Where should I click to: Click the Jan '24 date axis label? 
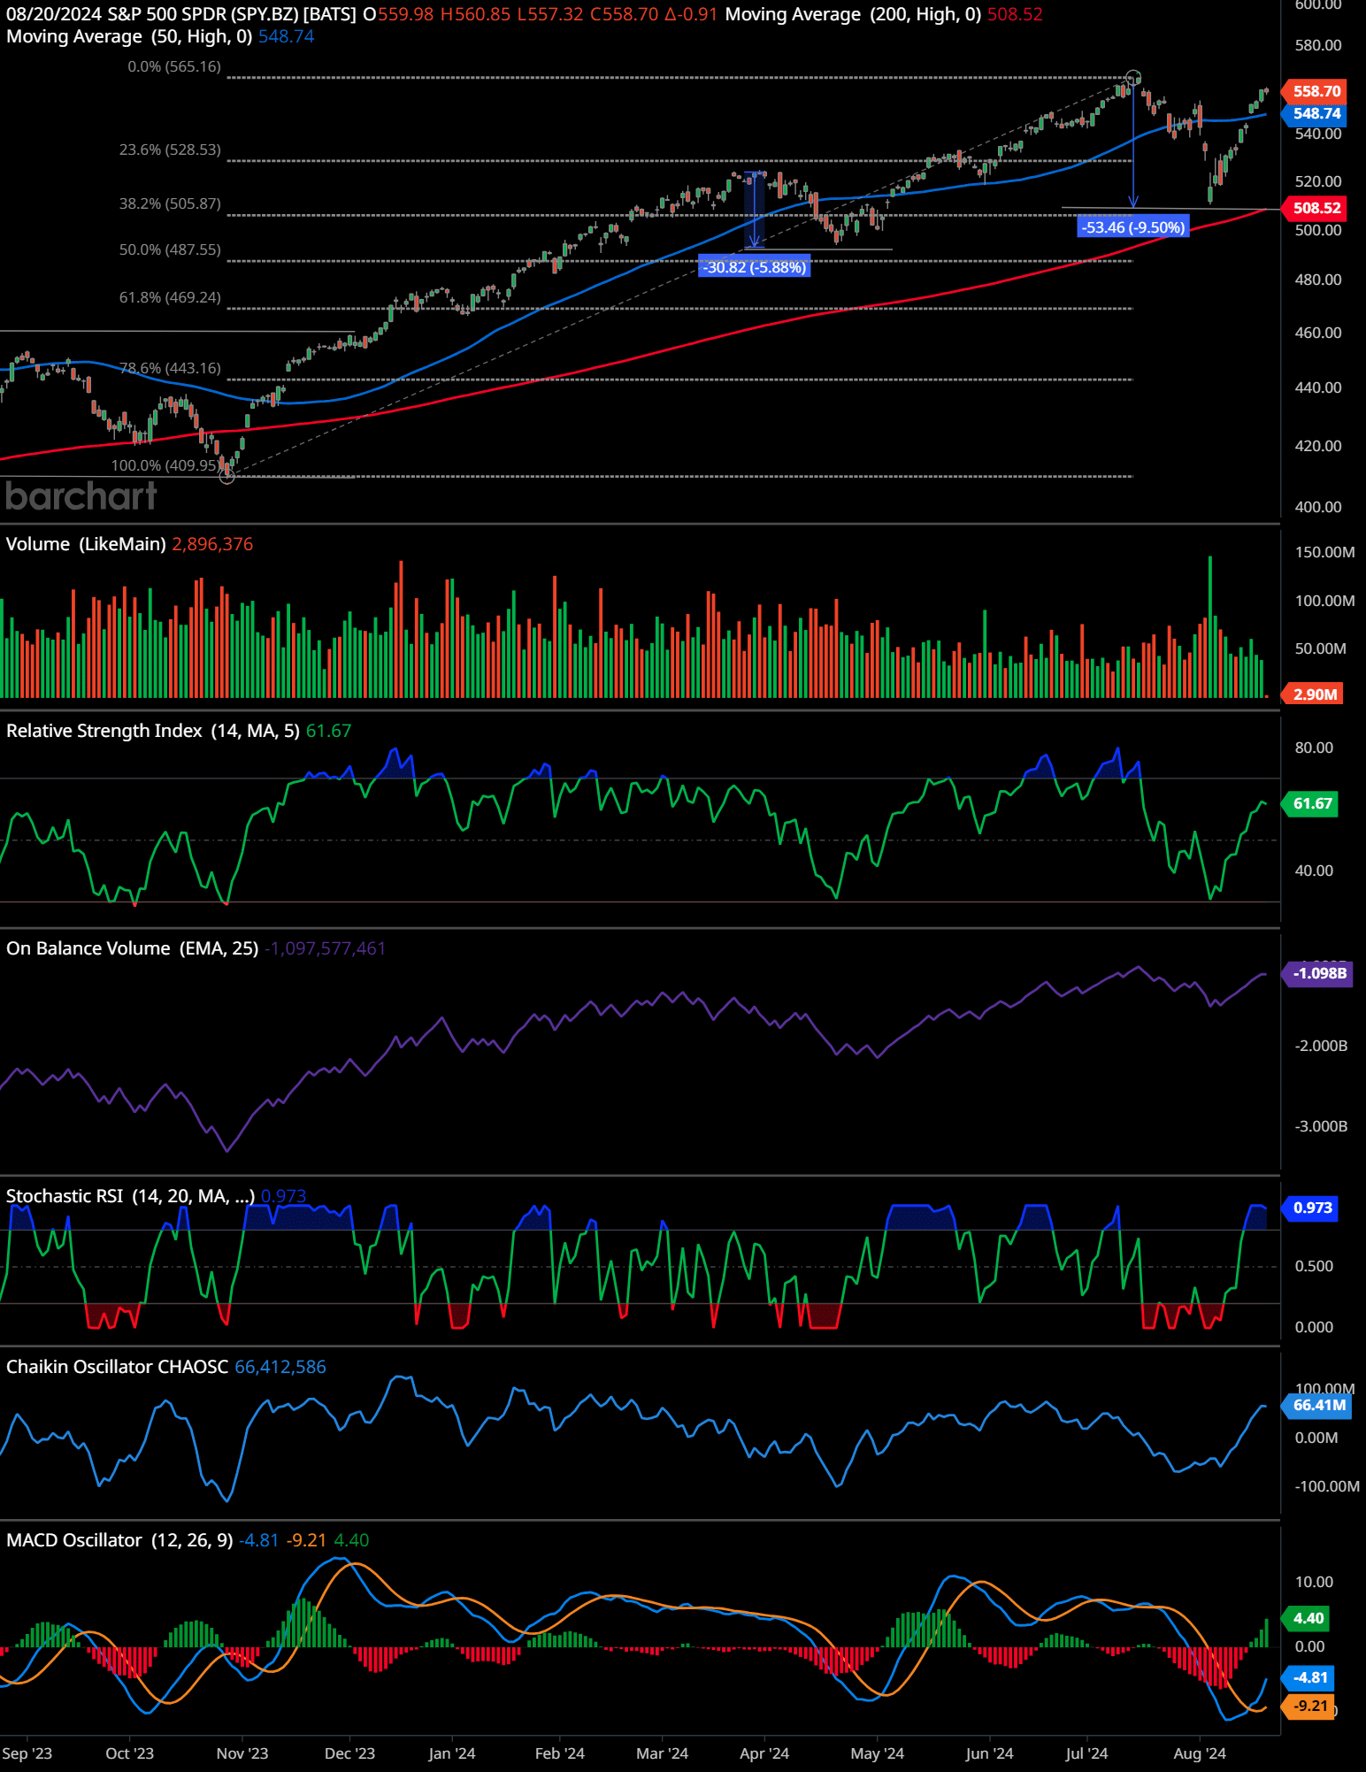pos(452,1753)
